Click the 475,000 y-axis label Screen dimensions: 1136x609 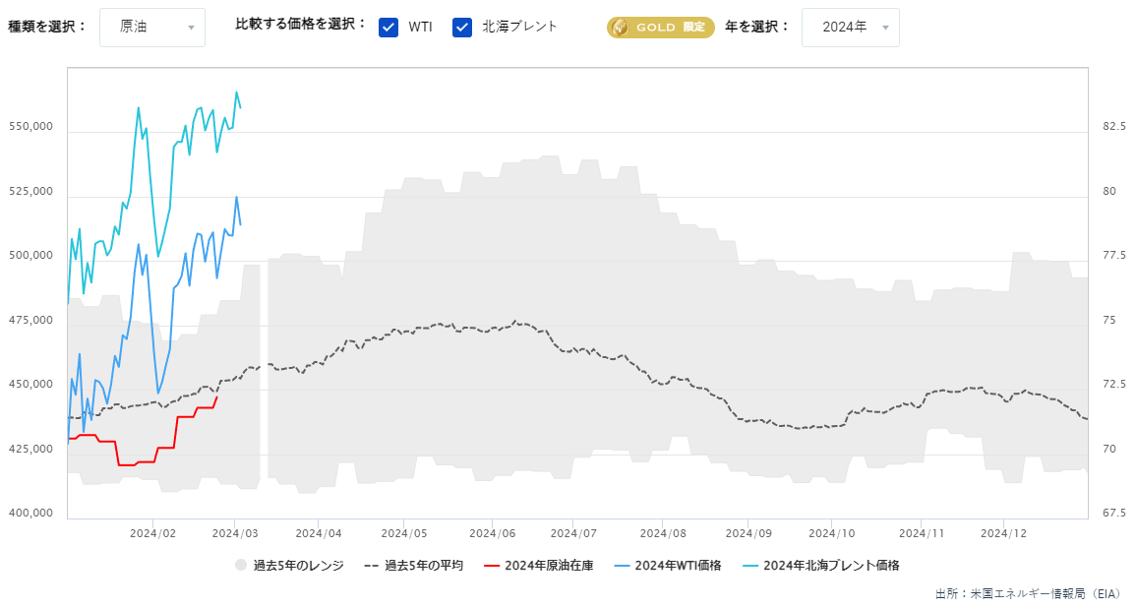pos(31,321)
